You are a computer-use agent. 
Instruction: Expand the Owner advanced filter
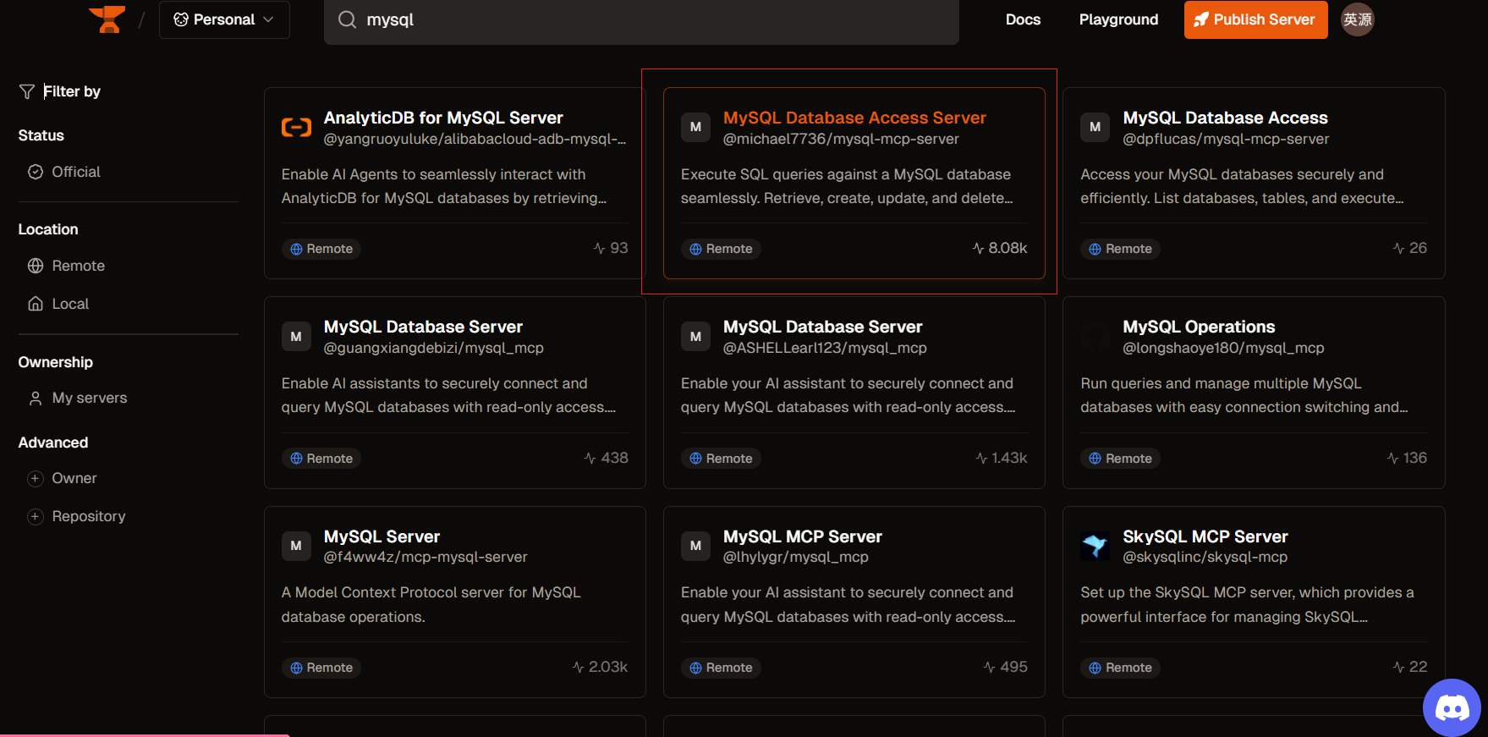coord(63,478)
